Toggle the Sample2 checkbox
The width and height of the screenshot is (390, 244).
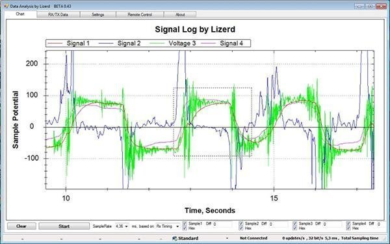tap(241, 224)
